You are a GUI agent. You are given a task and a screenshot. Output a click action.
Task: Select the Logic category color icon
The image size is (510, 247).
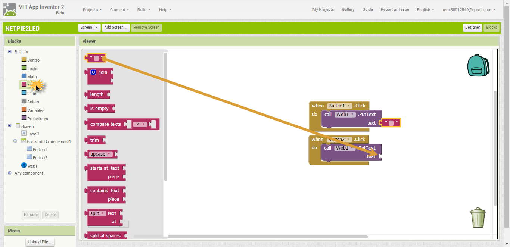tap(24, 68)
